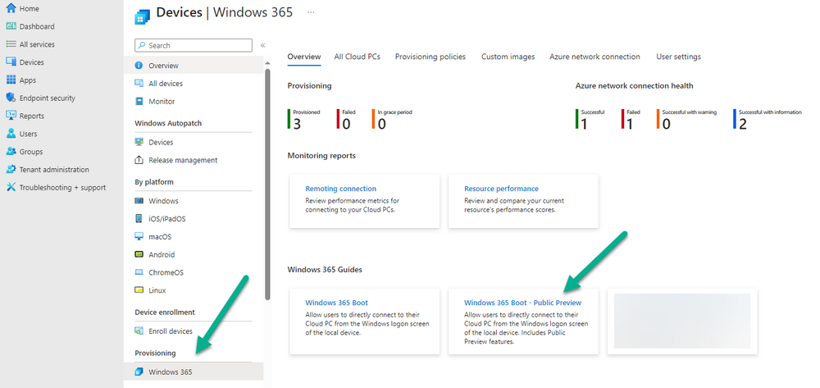Open the Resource performance report link
This screenshot has height=388, width=820.
pyautogui.click(x=501, y=189)
